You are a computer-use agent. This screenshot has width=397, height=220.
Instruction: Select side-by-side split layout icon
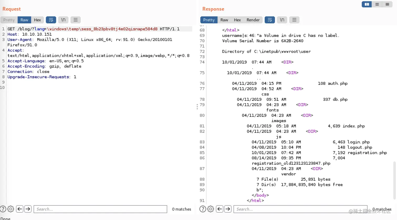click(367, 4)
